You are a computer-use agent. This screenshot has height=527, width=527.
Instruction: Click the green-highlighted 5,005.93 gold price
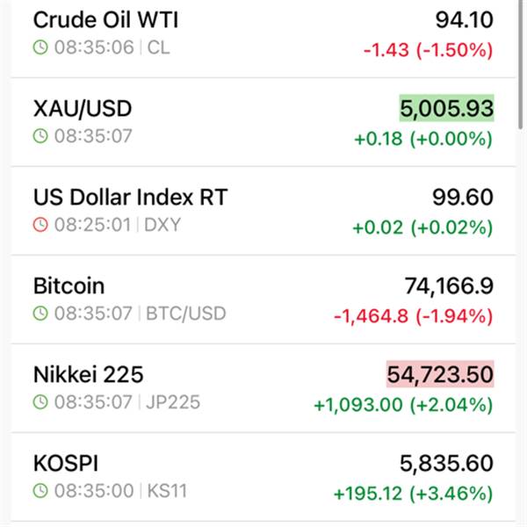tap(446, 109)
